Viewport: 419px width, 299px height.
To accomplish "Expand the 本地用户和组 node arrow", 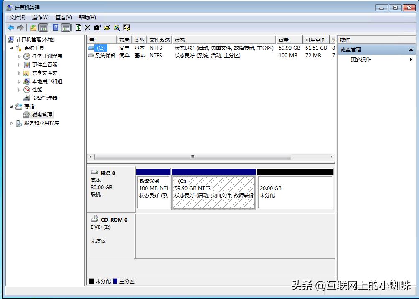I will pyautogui.click(x=19, y=81).
